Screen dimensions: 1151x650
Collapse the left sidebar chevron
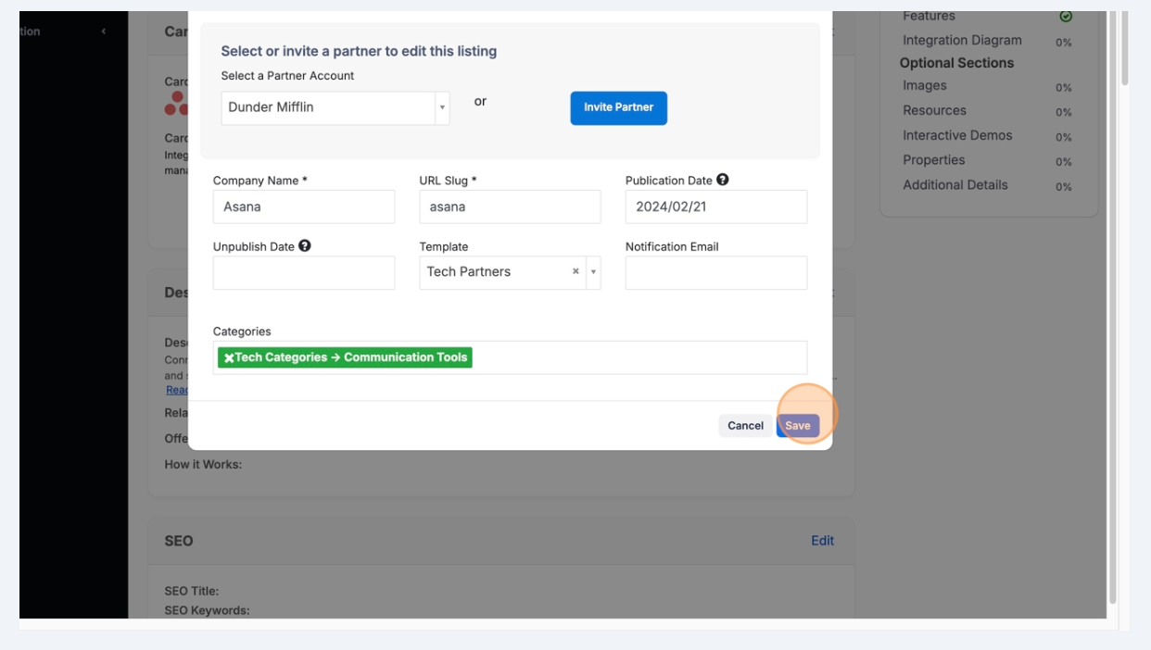(104, 31)
